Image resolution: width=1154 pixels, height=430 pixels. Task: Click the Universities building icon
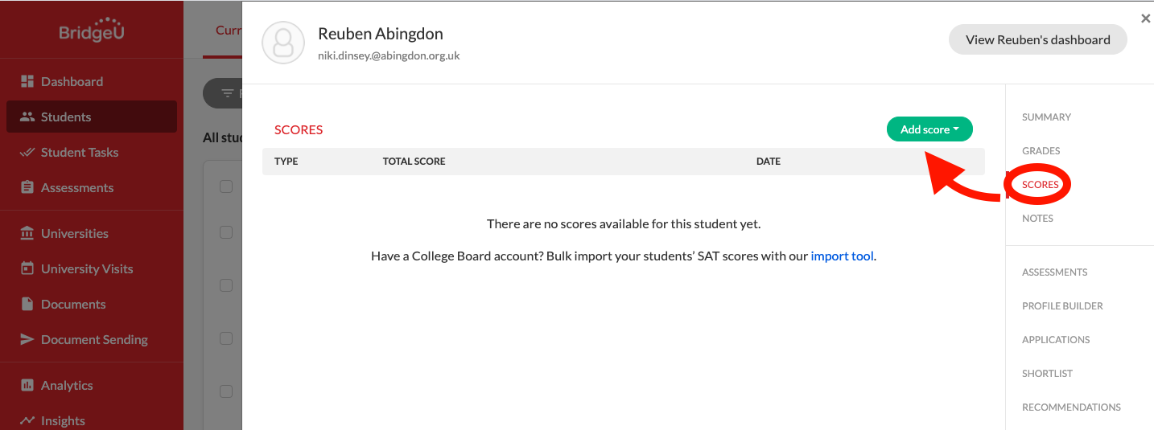[27, 233]
